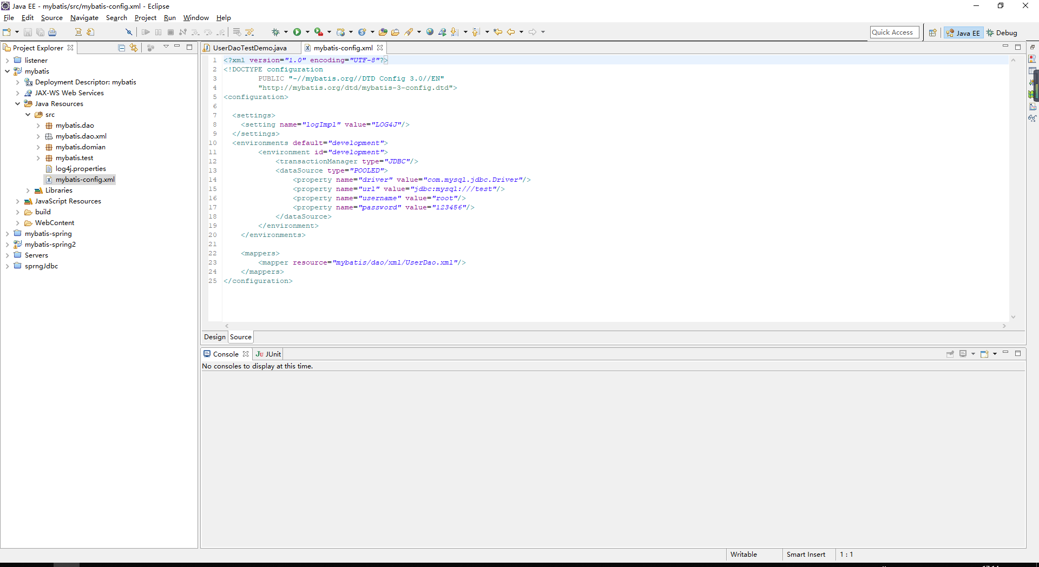This screenshot has height=567, width=1039.
Task: Click the Back navigation arrow icon
Action: (511, 32)
